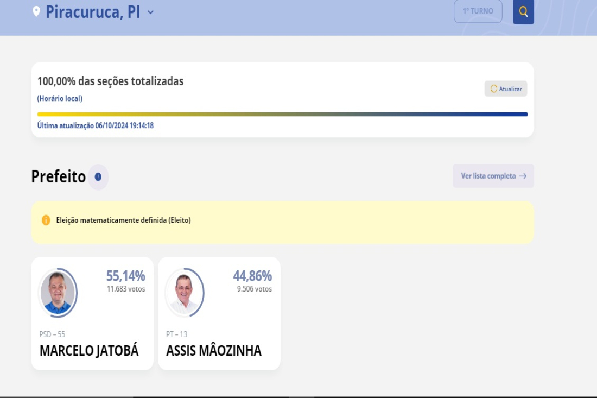597x398 pixels.
Task: Select the 'Última atualização 06/10/2024 19:14:18' text
Action: 95,125
